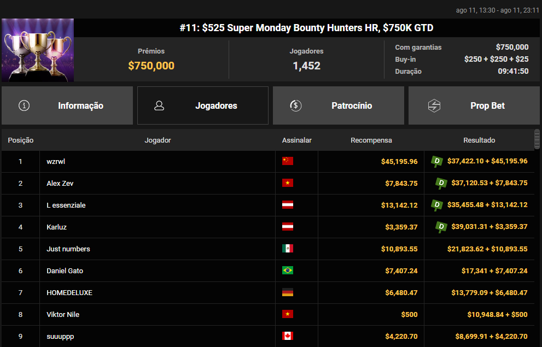Click the $13,142.12 bounty of L essenziale

coord(399,205)
